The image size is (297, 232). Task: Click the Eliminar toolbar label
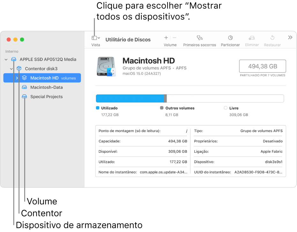point(252,45)
